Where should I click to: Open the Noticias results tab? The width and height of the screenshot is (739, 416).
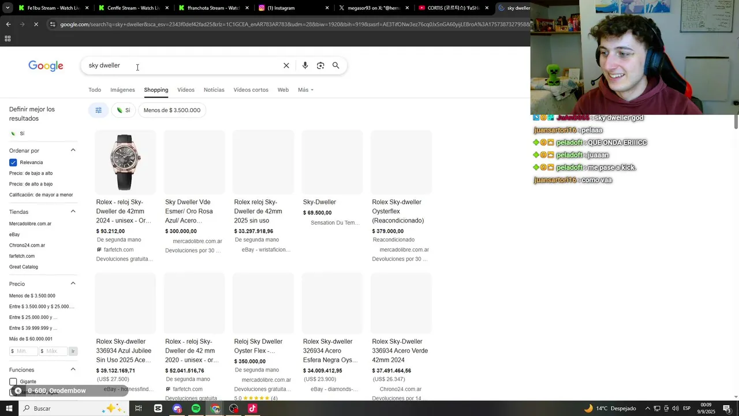click(214, 90)
